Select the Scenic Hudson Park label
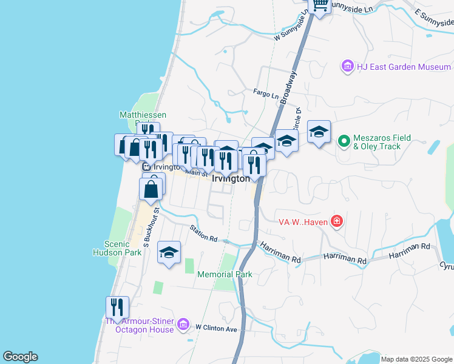Screen dimensions: 454x364 coord(117,248)
